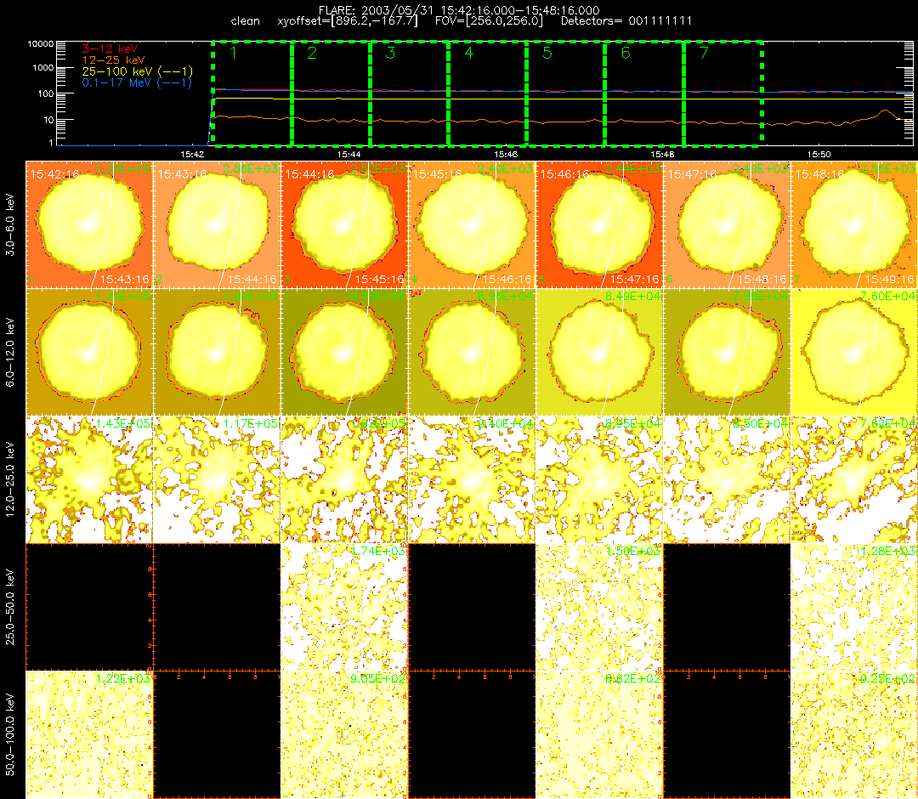The image size is (918, 799).
Task: Pick the 12.0-25.0 keV image labeled 9.40E+04
Action: (x=472, y=480)
